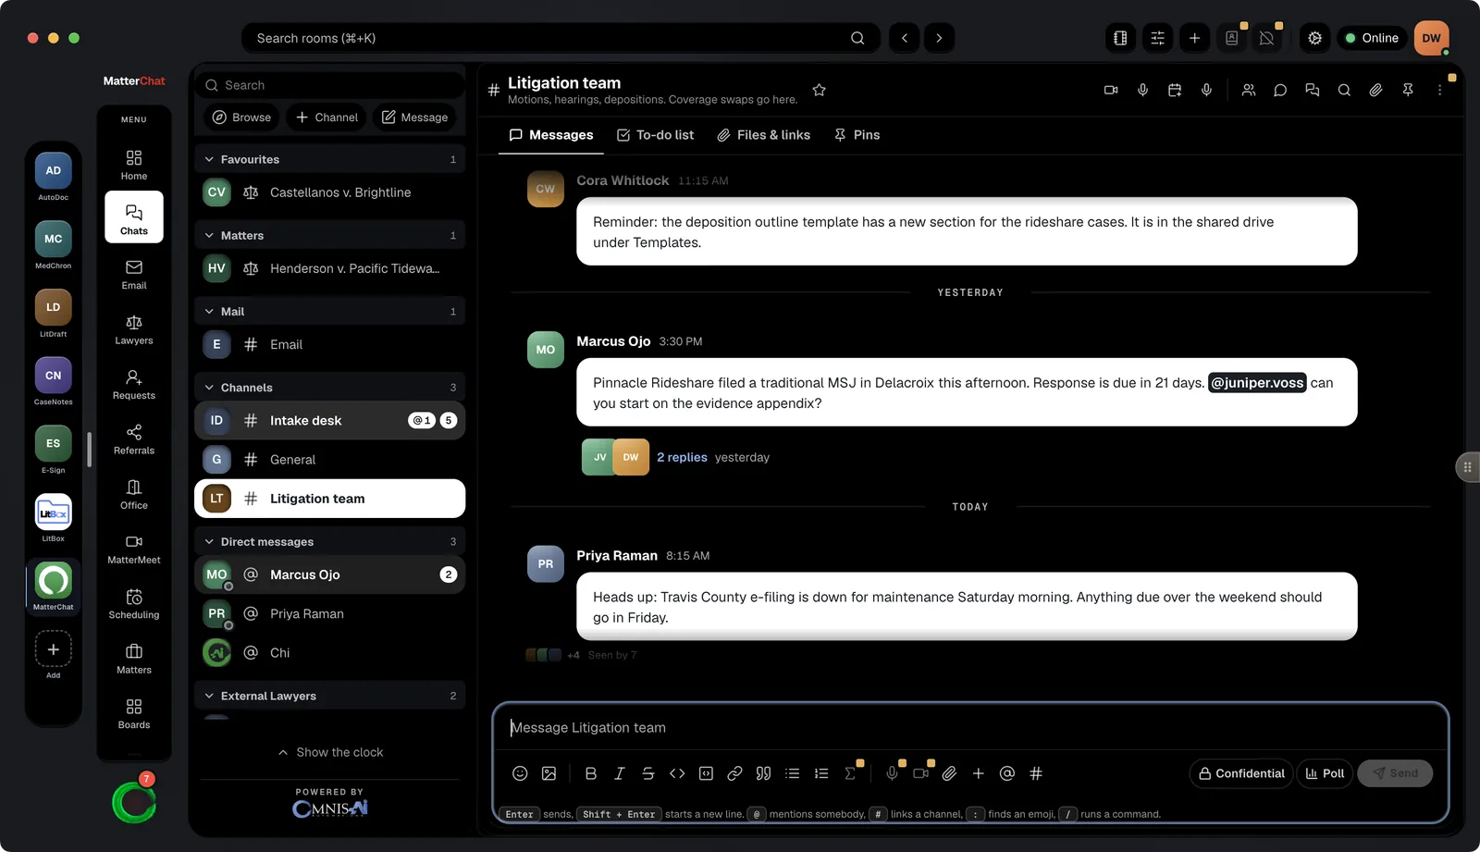
Task: Focus the Message Litigation team input
Action: 970,728
